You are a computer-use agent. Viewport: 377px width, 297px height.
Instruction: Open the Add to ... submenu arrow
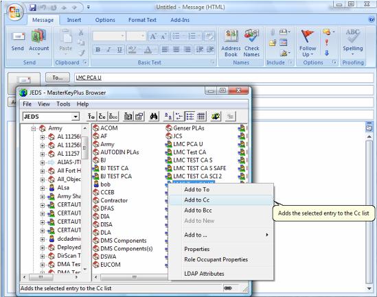tap(266, 235)
